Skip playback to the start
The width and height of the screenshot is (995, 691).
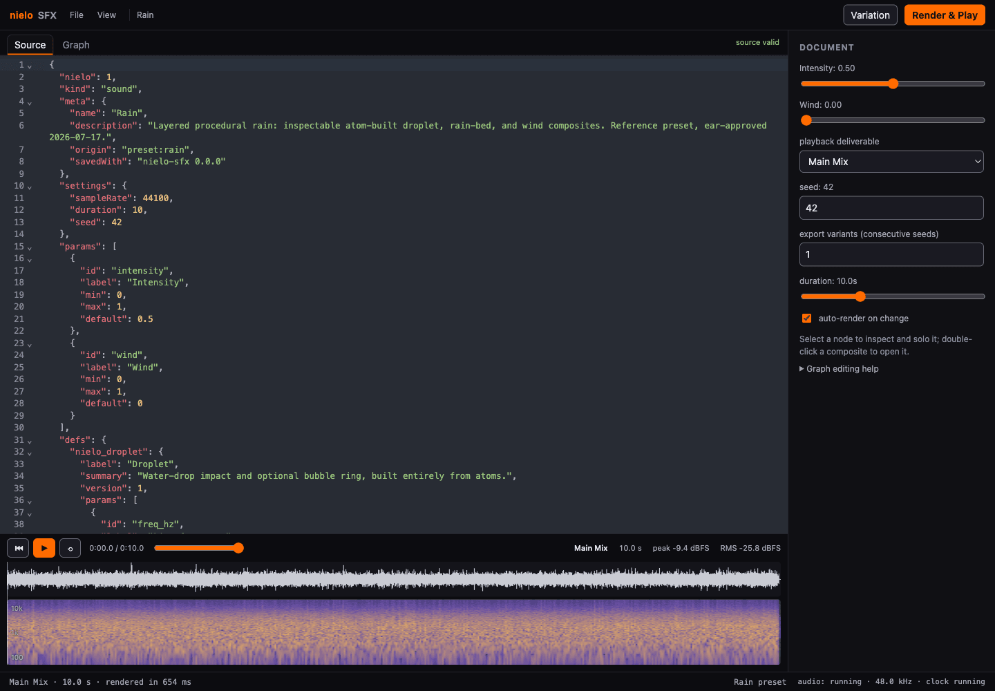tap(19, 548)
